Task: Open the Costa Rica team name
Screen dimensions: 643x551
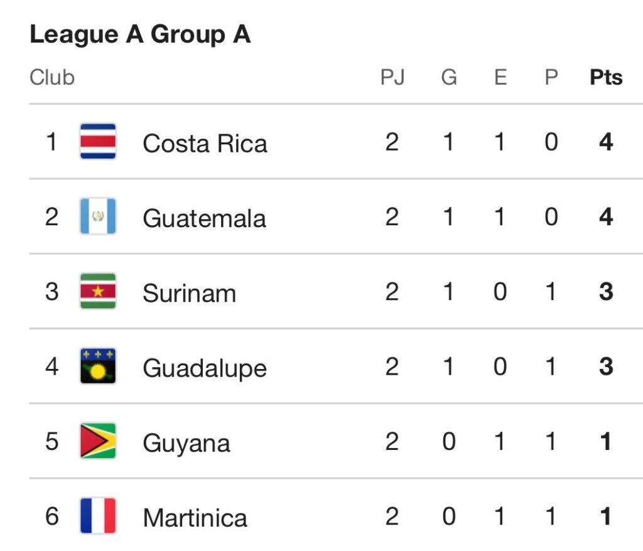Action: [x=205, y=143]
